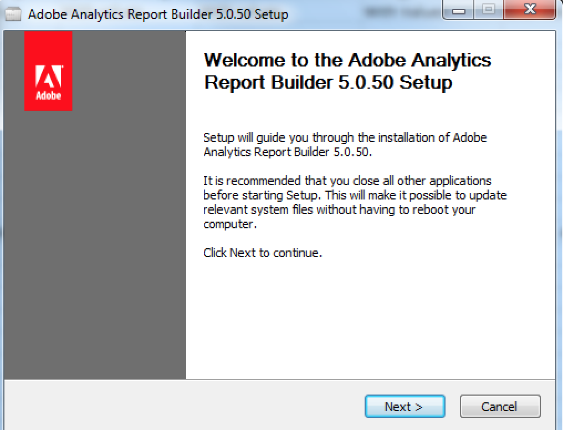
Task: Click the gray sidebar panel below the logo
Action: pyautogui.click(x=94, y=249)
